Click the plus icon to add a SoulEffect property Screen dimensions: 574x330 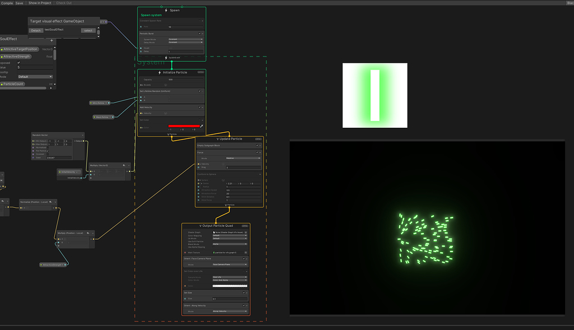point(52,40)
